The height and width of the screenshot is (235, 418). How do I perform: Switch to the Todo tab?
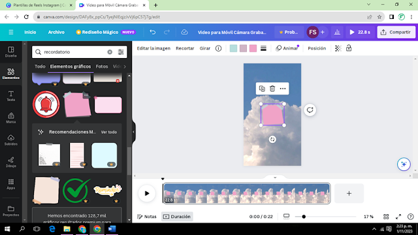(40, 67)
